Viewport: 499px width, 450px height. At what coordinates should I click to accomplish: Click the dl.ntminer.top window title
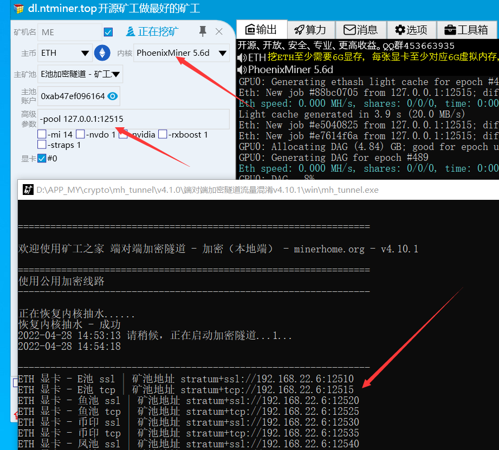[114, 9]
